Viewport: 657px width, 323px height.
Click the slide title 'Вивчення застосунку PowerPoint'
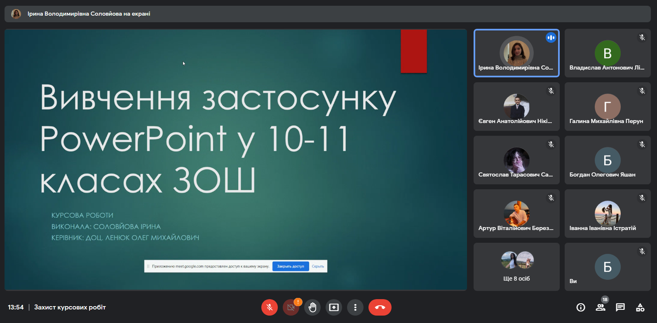pos(218,138)
